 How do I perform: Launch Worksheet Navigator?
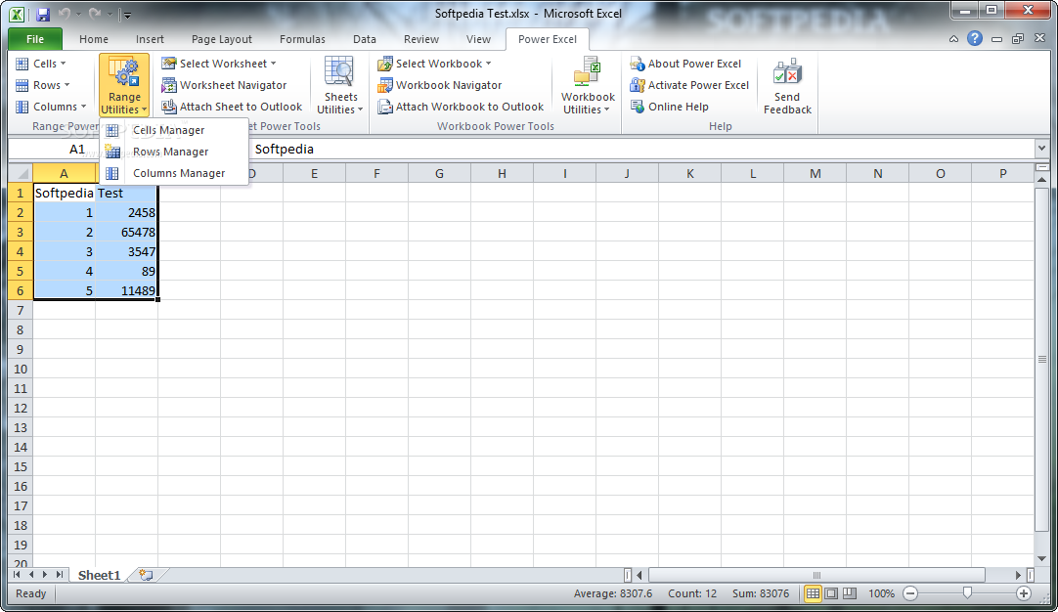click(x=224, y=85)
